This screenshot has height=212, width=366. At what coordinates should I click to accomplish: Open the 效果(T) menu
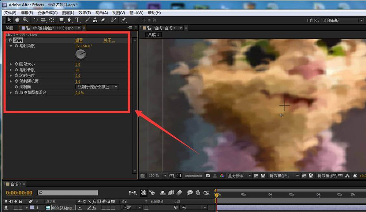point(85,13)
